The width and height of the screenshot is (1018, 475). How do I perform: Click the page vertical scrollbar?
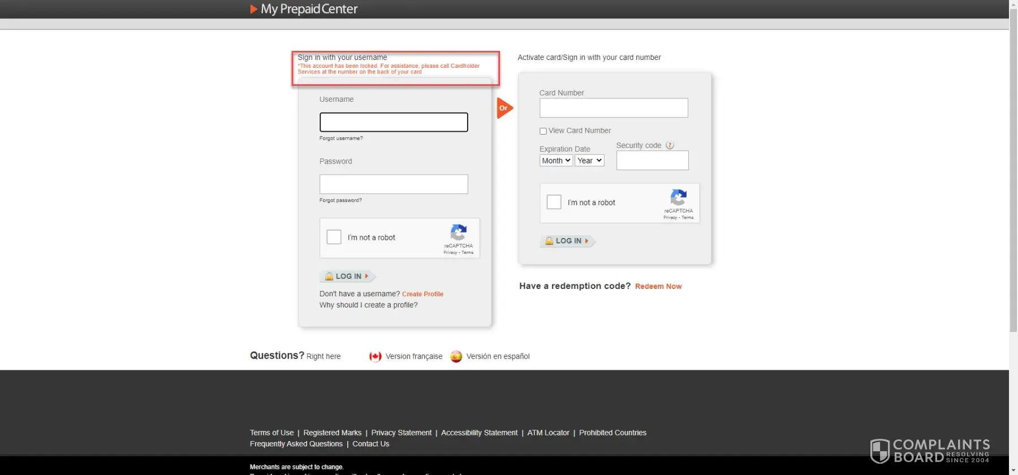tap(1013, 170)
